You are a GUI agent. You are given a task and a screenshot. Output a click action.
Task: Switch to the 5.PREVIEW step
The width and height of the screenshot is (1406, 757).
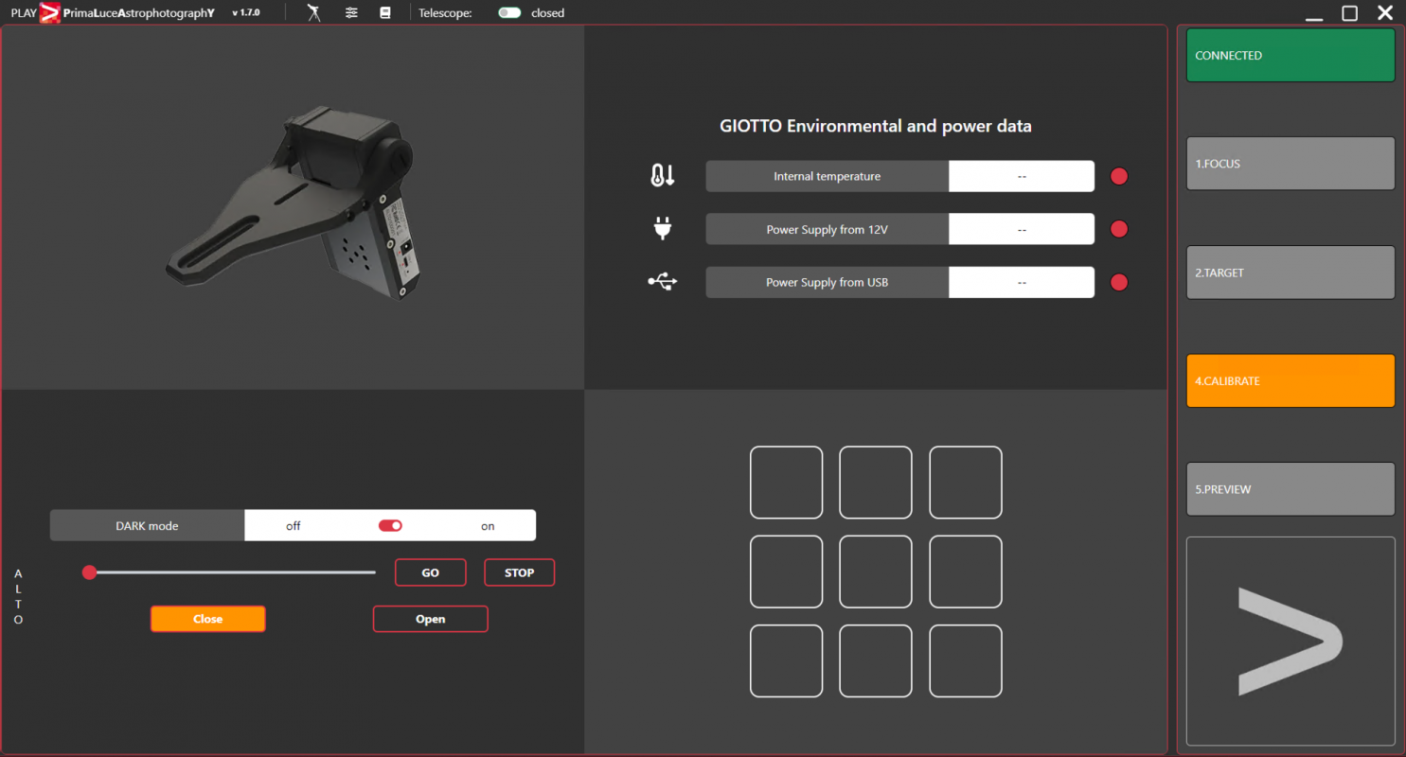[1290, 489]
